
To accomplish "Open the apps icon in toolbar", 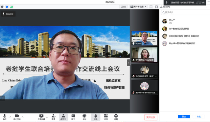I will point(106,117).
